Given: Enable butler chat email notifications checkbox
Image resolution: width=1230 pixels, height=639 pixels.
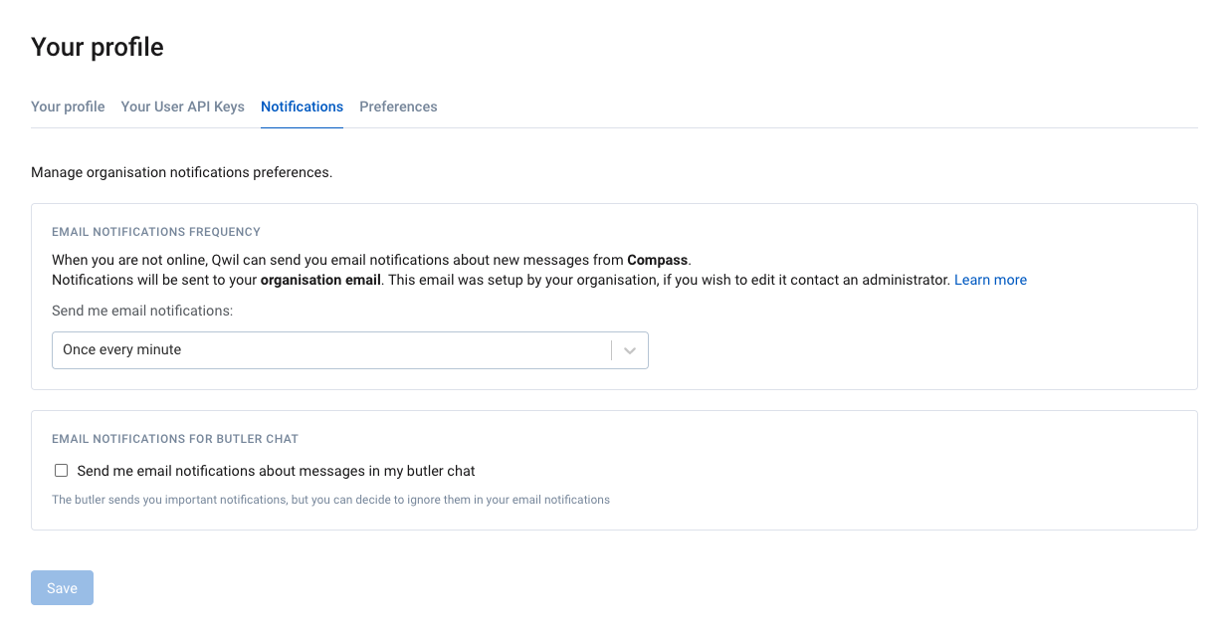Looking at the screenshot, I should pos(61,471).
